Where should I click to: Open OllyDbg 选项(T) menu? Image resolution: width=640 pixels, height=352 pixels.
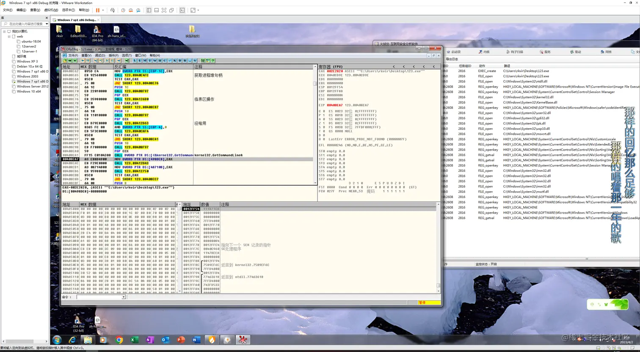pos(127,55)
